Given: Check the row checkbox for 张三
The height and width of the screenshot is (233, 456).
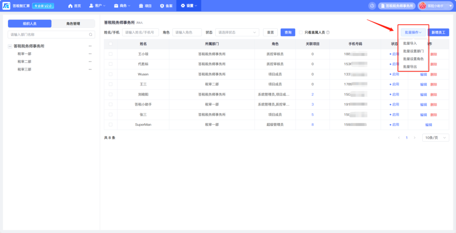Looking at the screenshot, I should pyautogui.click(x=111, y=115).
